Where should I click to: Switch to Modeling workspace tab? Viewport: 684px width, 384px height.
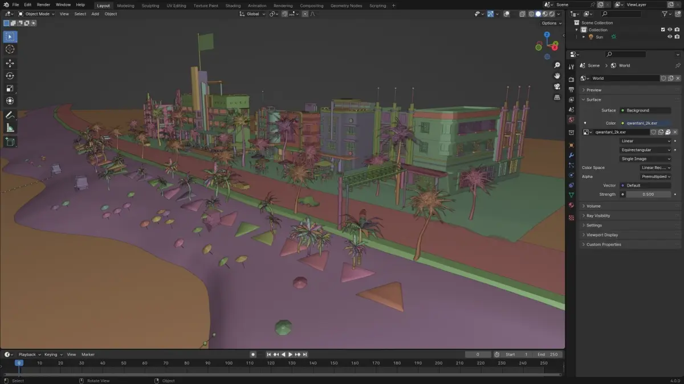pyautogui.click(x=125, y=6)
